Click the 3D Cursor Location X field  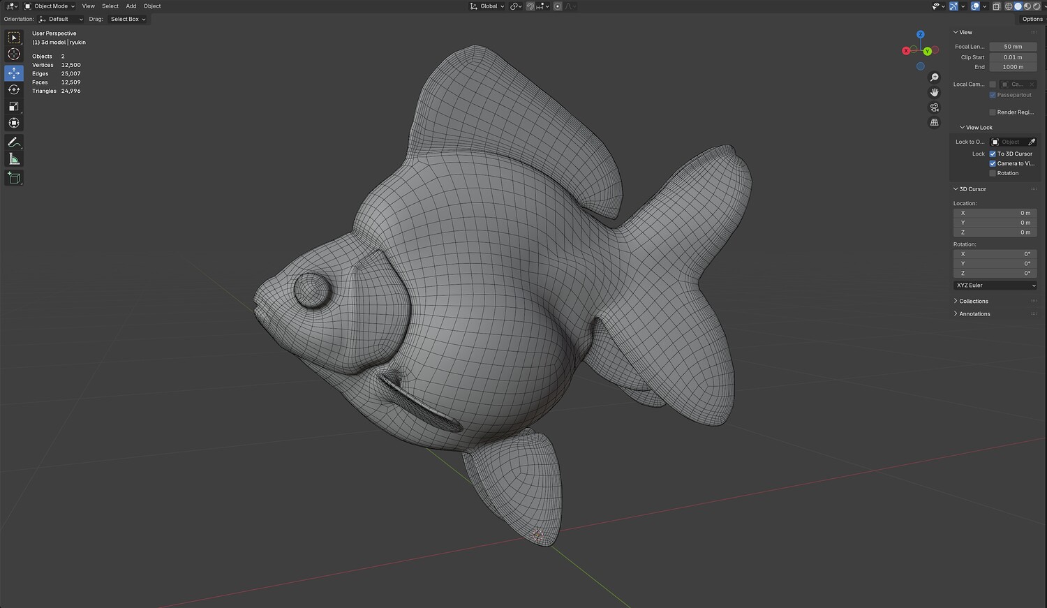(x=995, y=213)
